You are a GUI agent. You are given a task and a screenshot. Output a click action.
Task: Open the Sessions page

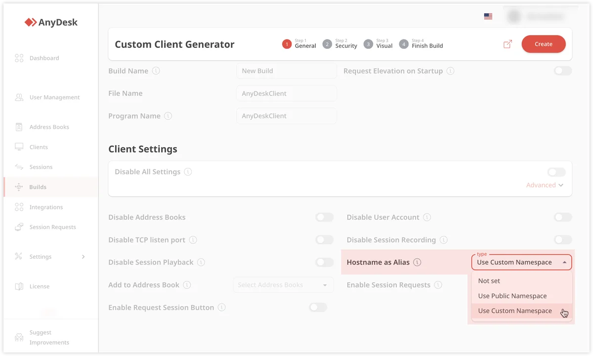pyautogui.click(x=41, y=167)
